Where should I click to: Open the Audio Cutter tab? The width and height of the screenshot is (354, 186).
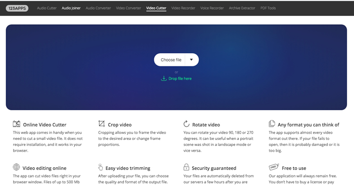point(47,8)
